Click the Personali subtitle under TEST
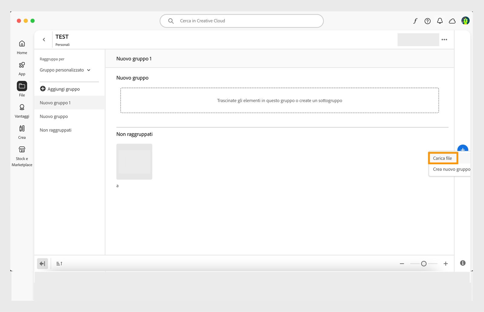Image resolution: width=484 pixels, height=312 pixels. point(63,45)
